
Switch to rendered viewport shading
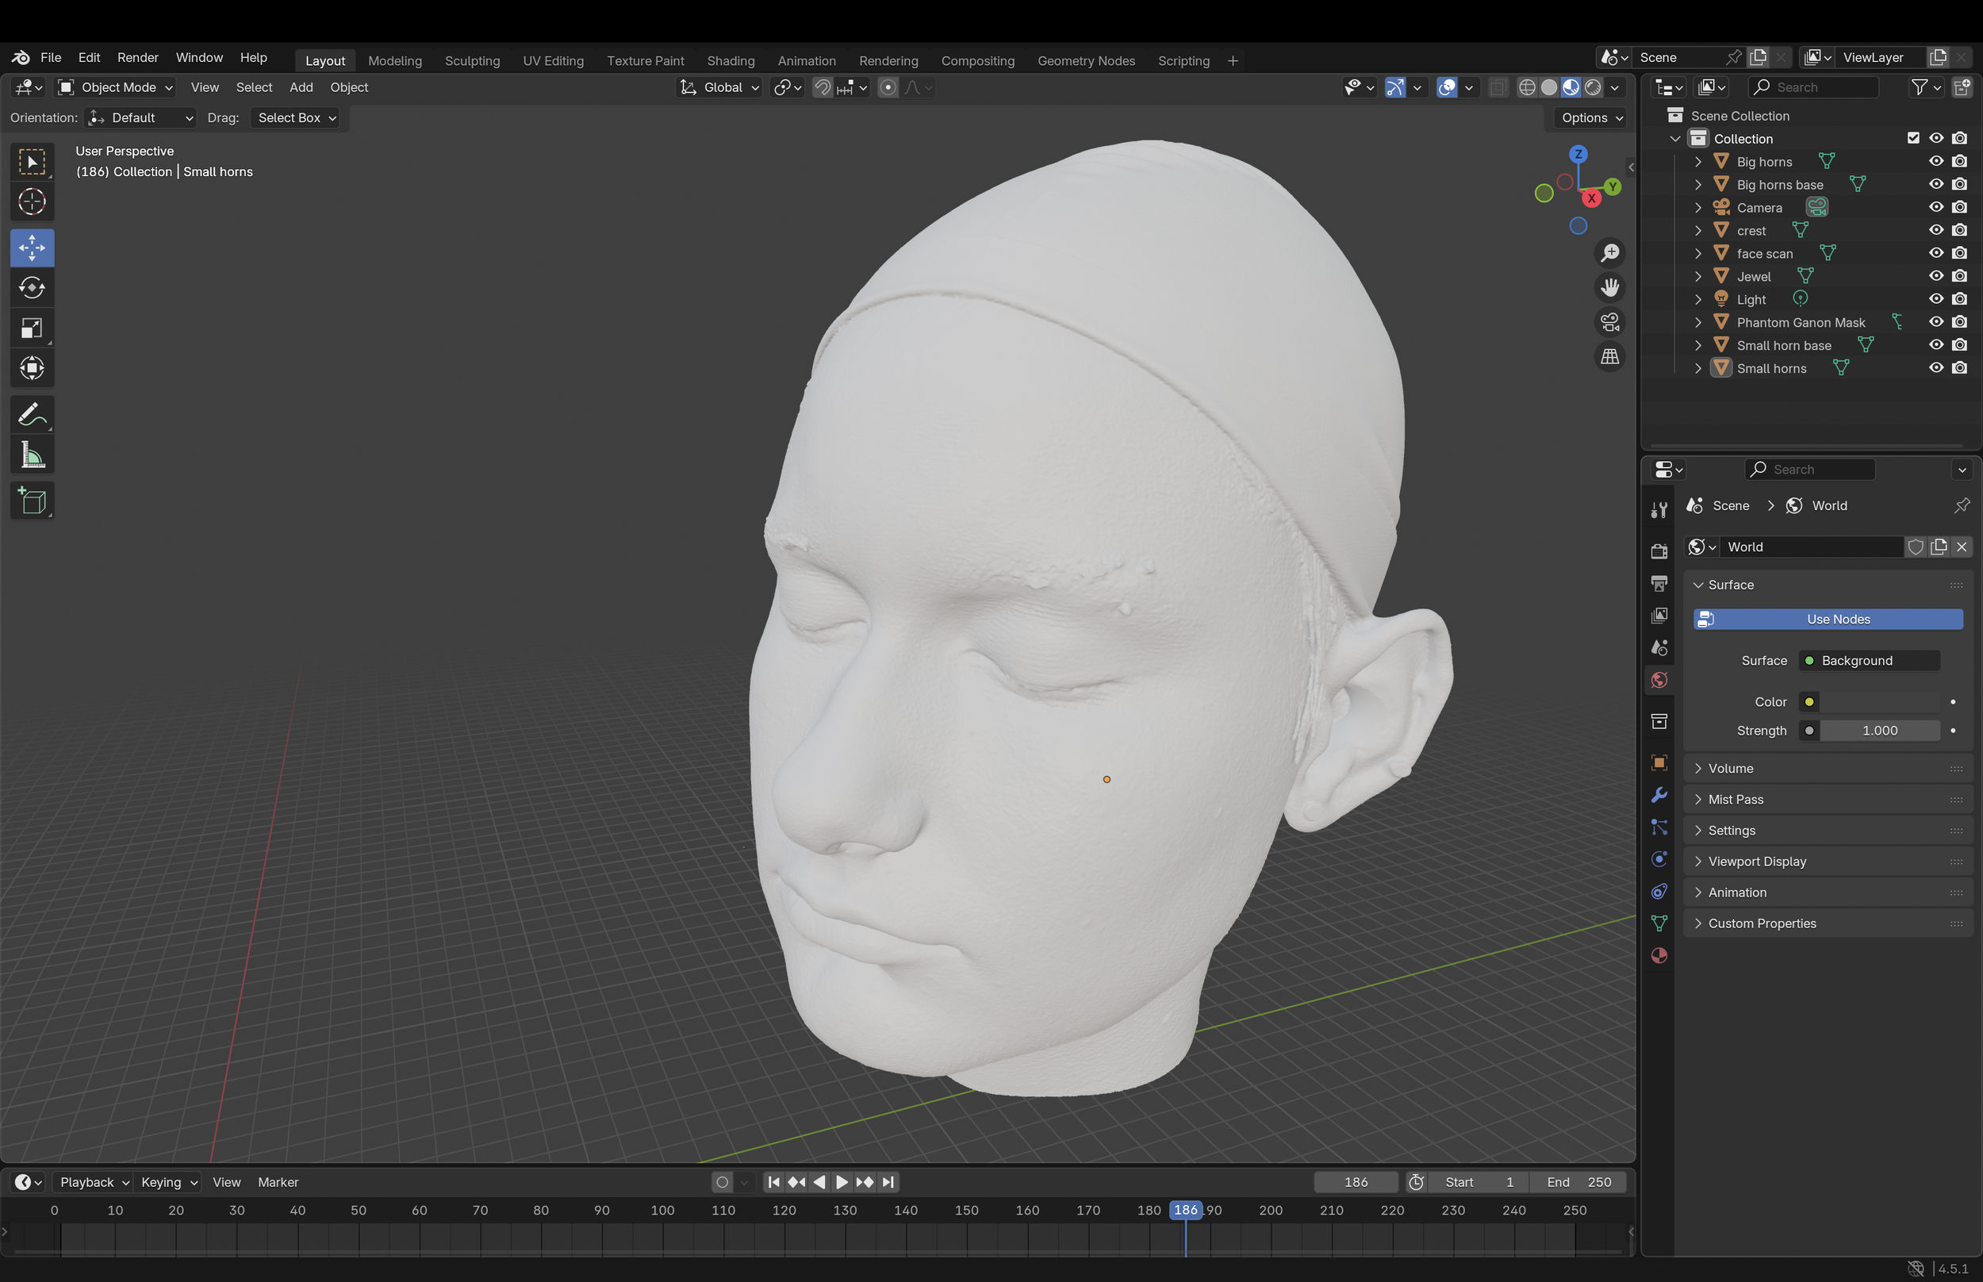point(1593,87)
